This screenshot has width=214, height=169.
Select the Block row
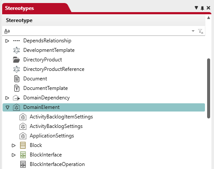104,145
